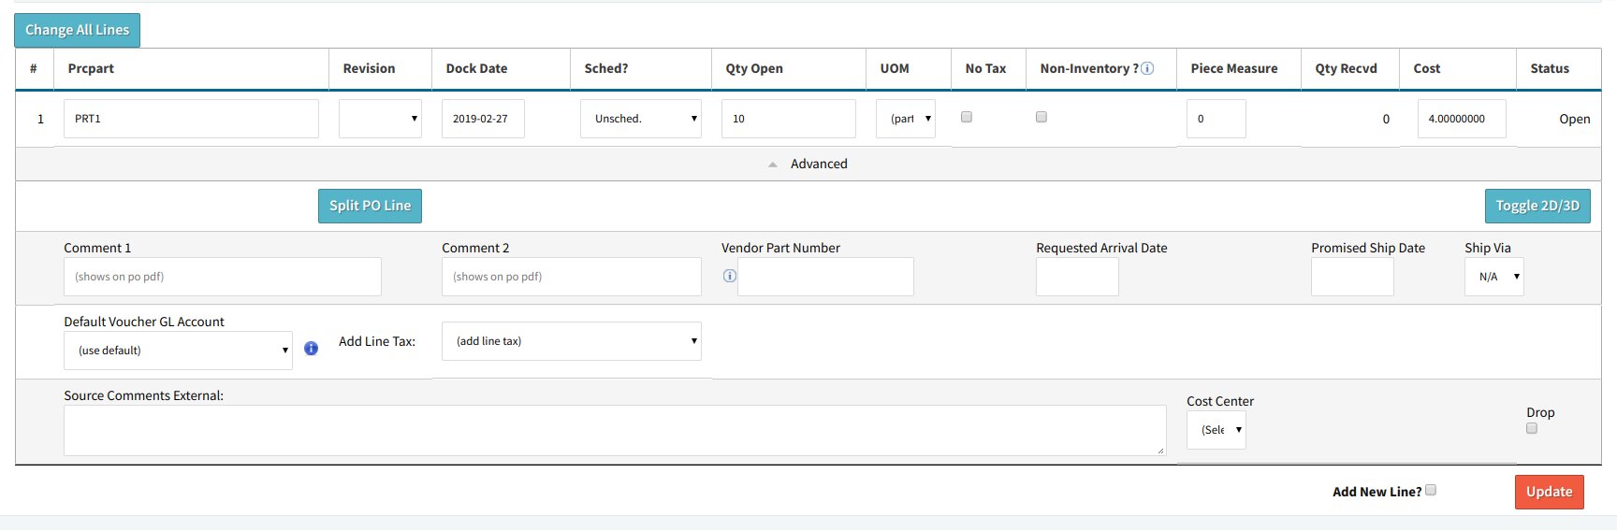Screen dimensions: 1617x530
Task: Click the Split PO Line button
Action: 370,206
